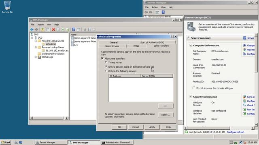Image resolution: width=259 pixels, height=145 pixels.
Task: Click Start button on taskbar
Action: 6,142
